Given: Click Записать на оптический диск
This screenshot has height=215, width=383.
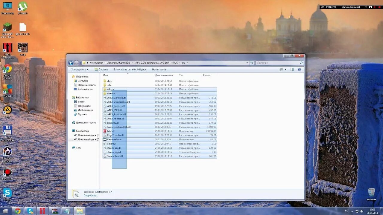Looking at the screenshot, I should pos(130,69).
